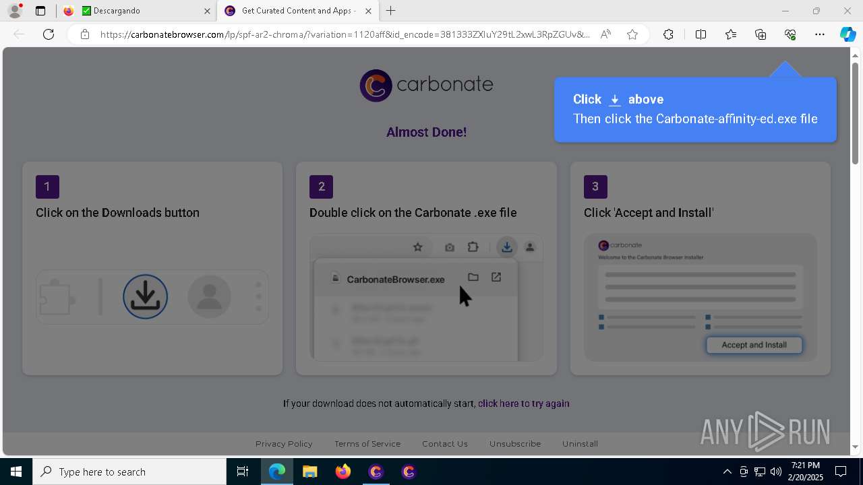The image size is (863, 485).
Task: Show hidden system tray icons
Action: 727,472
